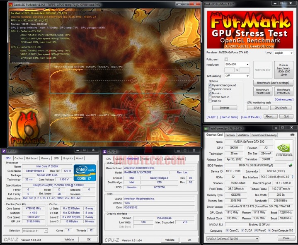This screenshot has height=245, width=298.
Task: Click OK in right CPU-Z window
Action: click(x=189, y=240)
